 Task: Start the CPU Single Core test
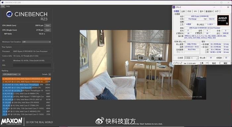(47, 30)
